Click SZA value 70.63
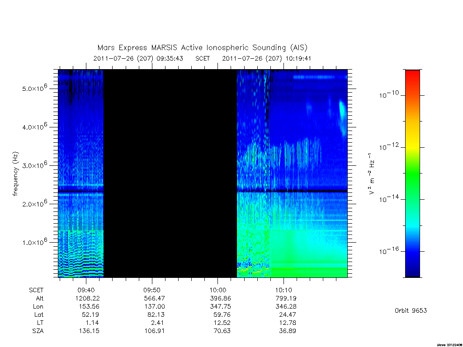The image size is (463, 347). [222, 331]
